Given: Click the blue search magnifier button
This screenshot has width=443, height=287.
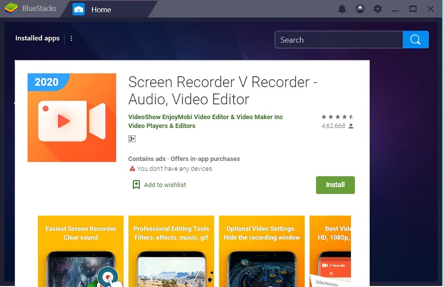Looking at the screenshot, I should pyautogui.click(x=415, y=39).
